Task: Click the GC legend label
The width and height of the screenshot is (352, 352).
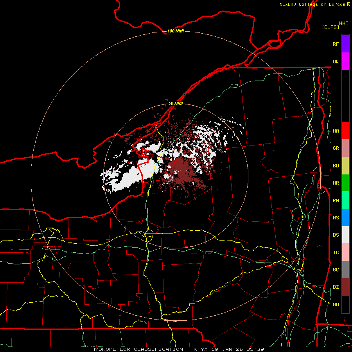Action: pos(336,270)
